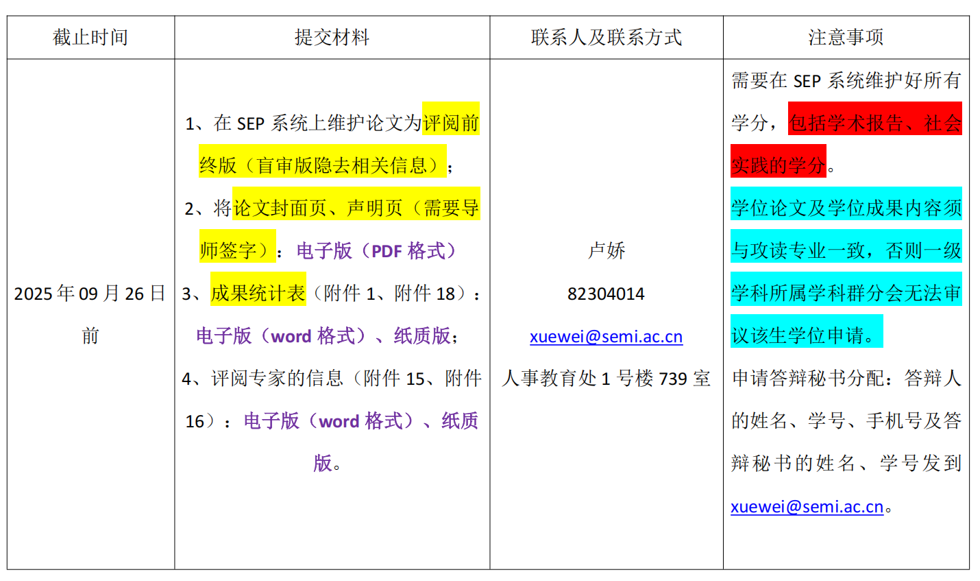Click the cyan highlighted 学位论文及学位成果内容须 line

[x=846, y=208]
